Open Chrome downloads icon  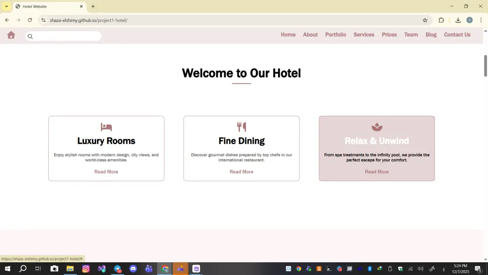click(x=458, y=20)
